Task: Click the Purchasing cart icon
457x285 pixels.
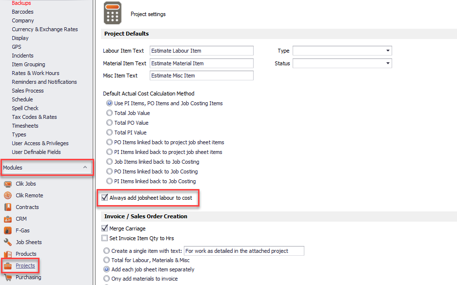Action: (x=8, y=277)
